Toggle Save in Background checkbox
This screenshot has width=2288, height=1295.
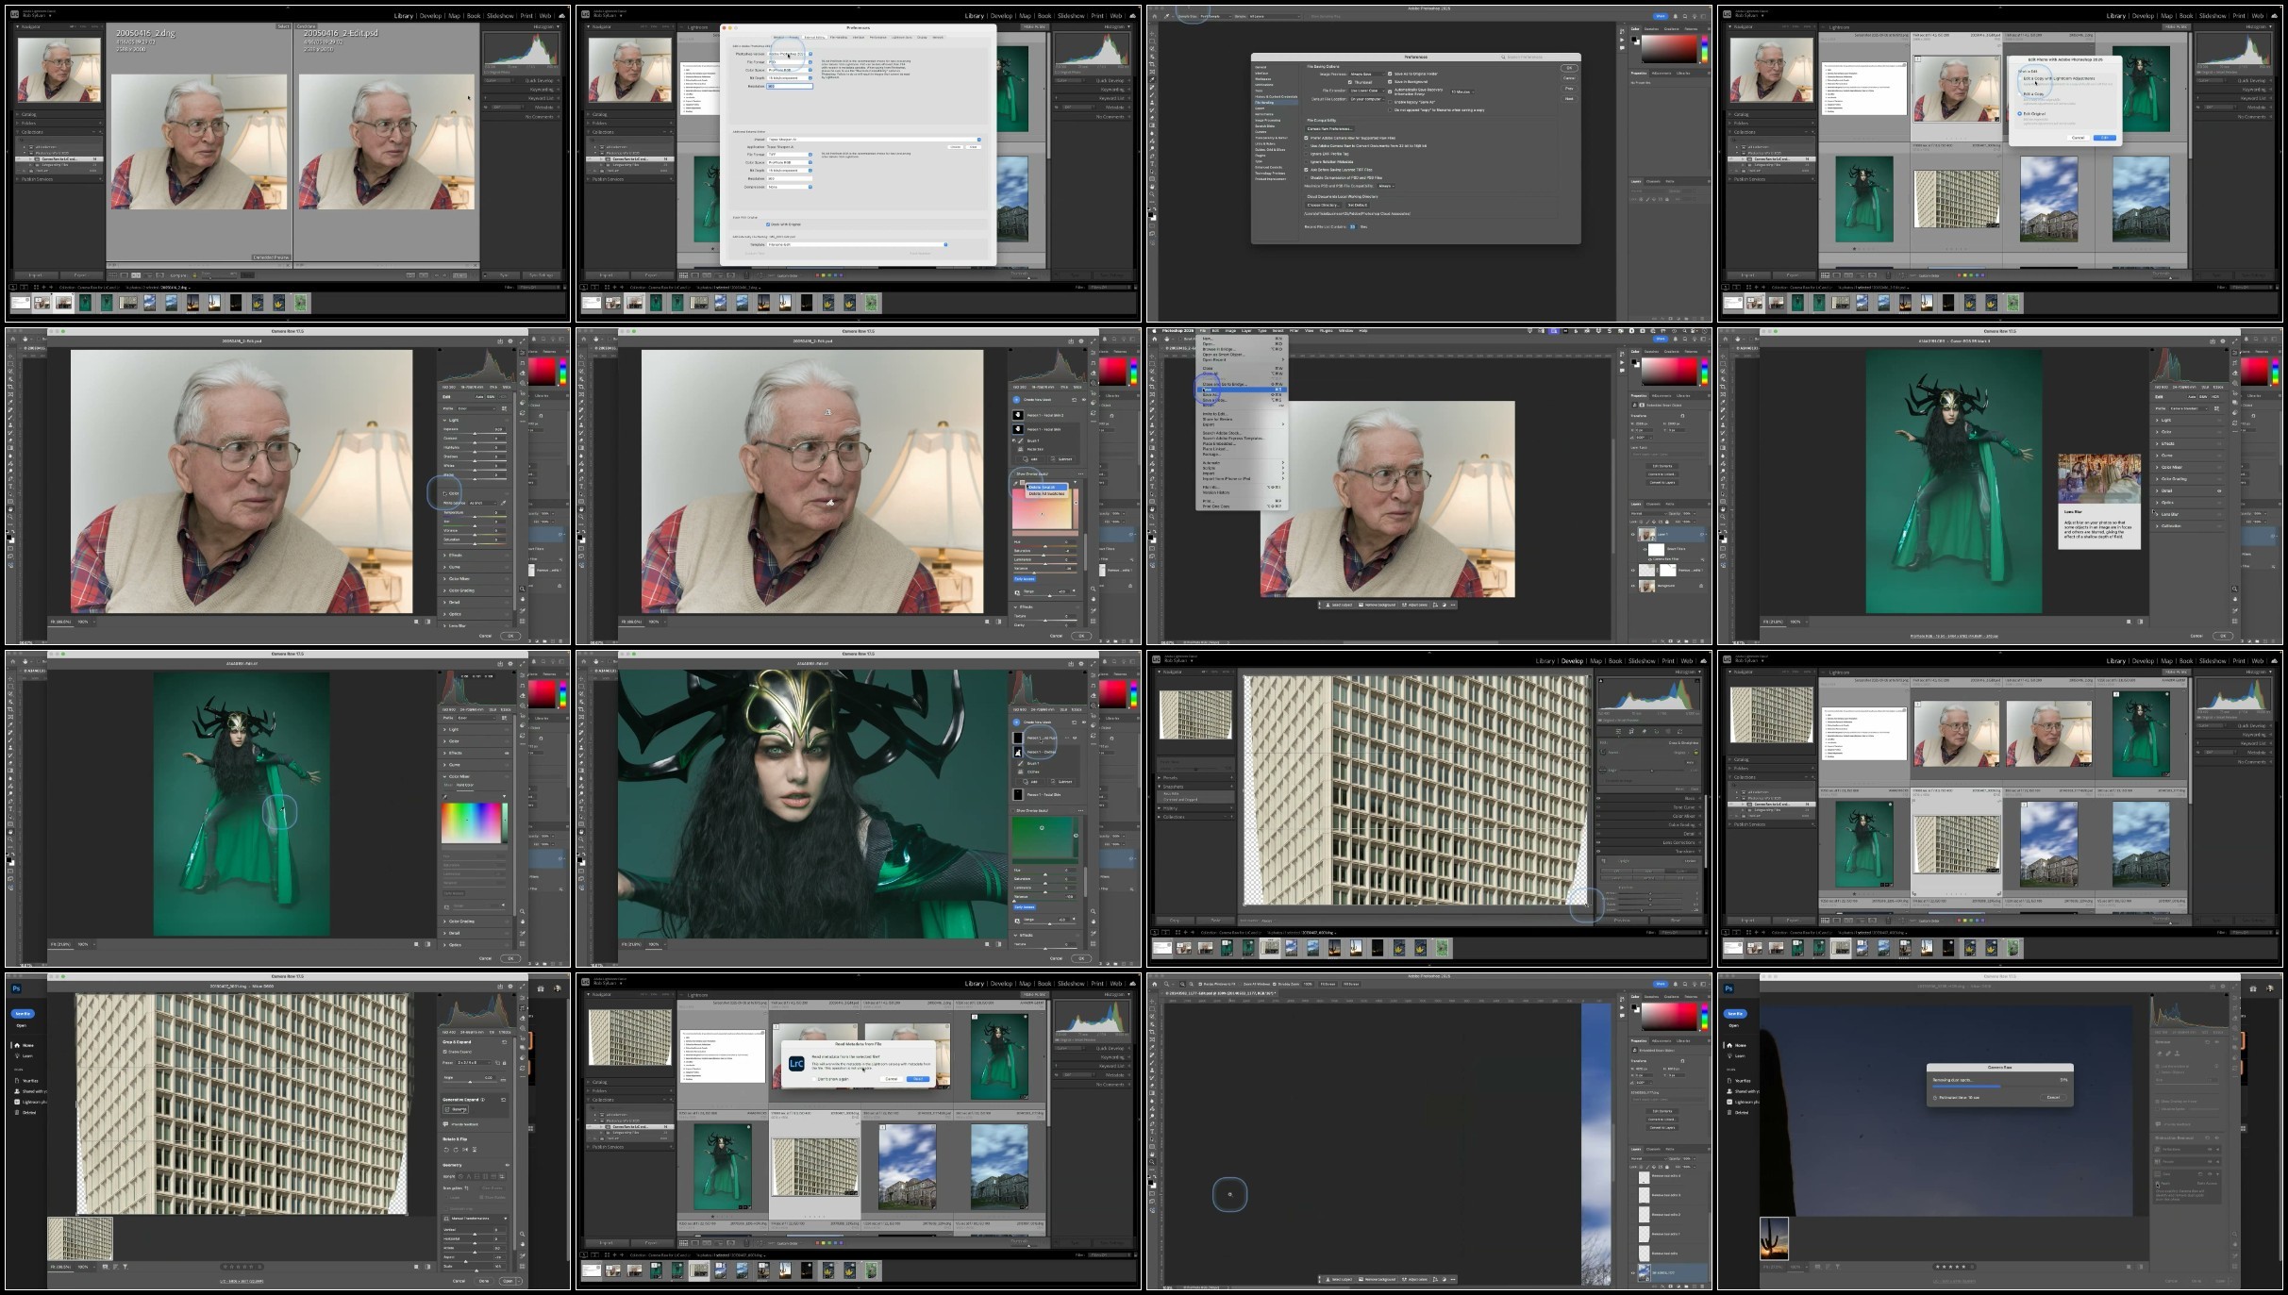tap(1391, 82)
